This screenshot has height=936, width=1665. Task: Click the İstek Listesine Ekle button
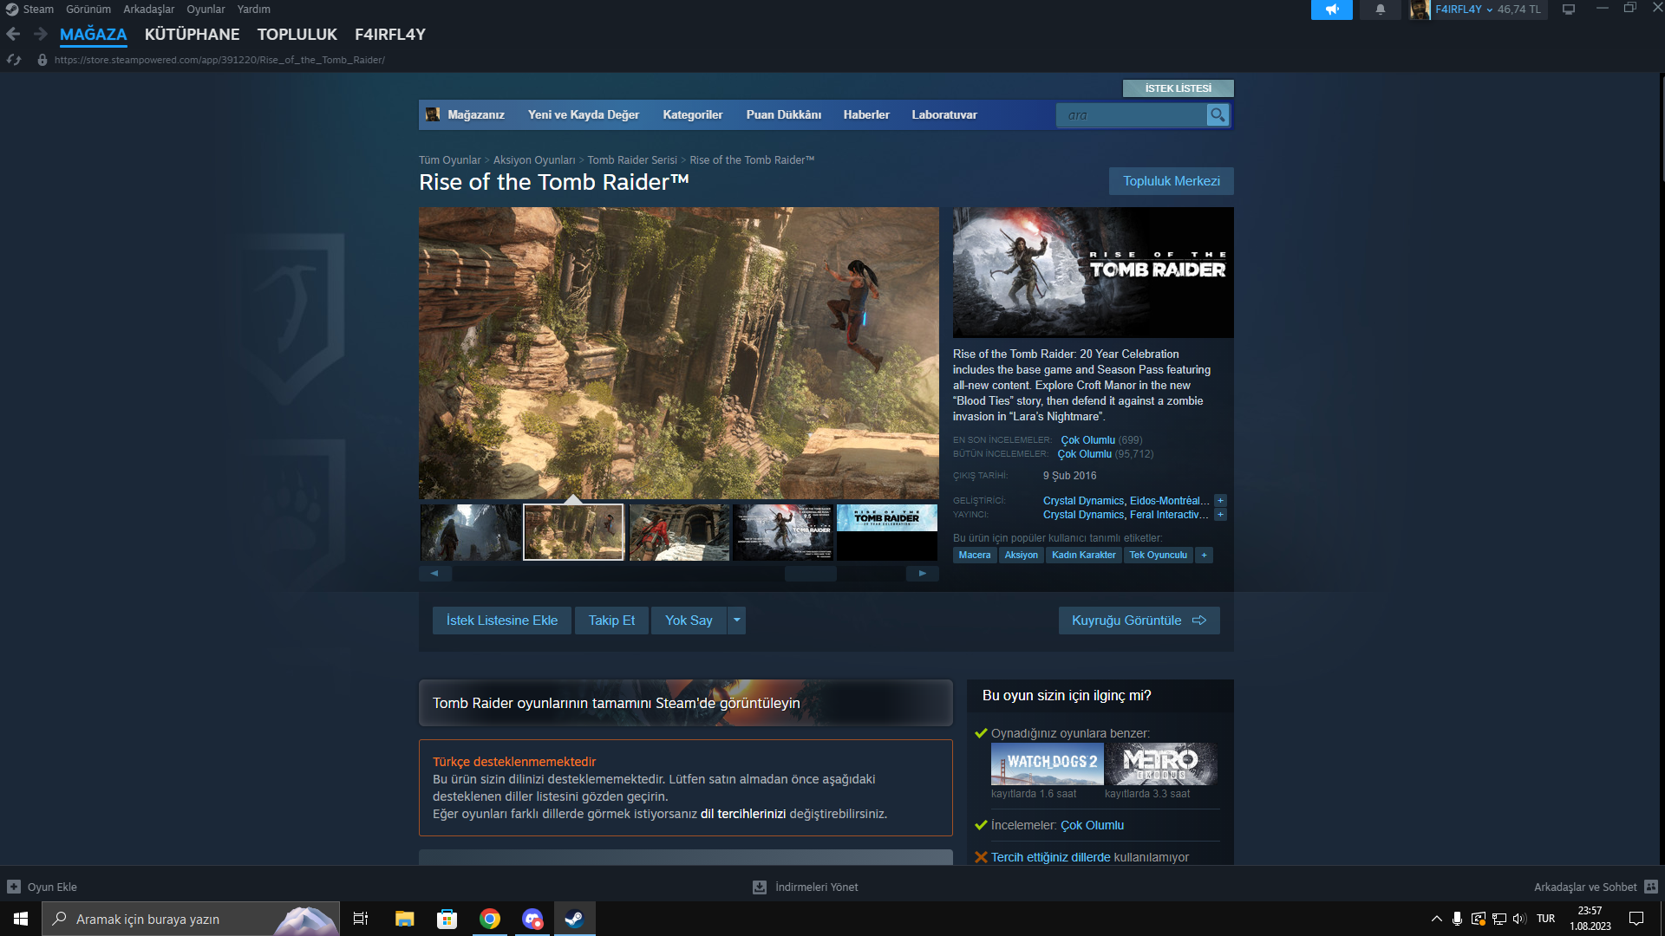(x=501, y=621)
